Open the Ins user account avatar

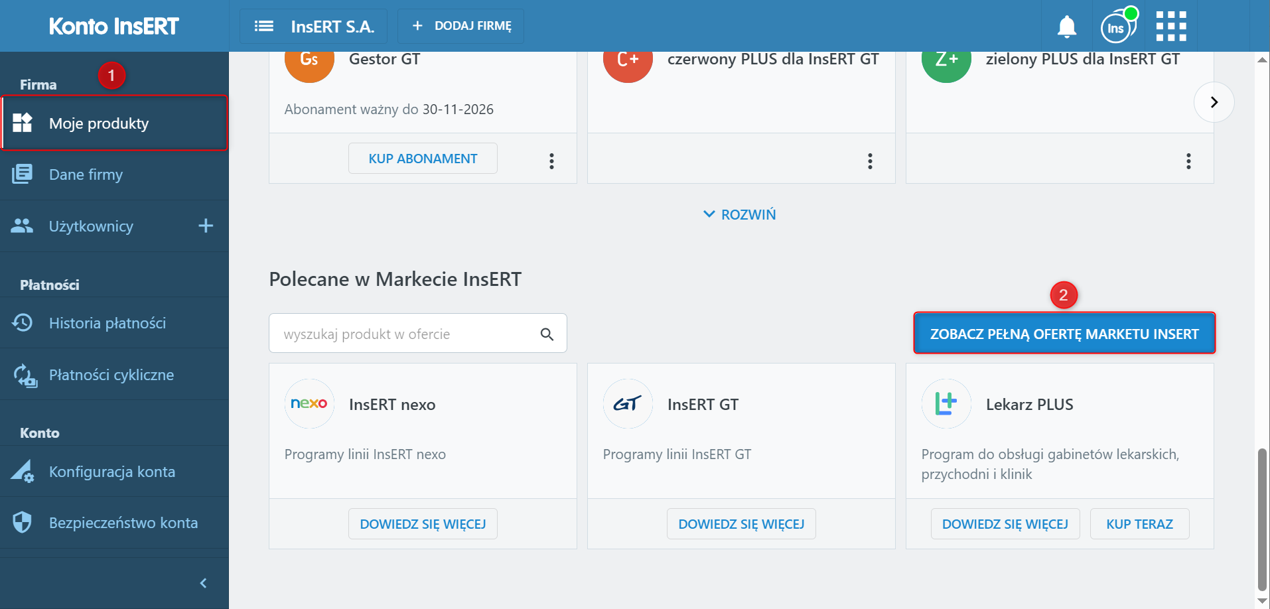coord(1117,27)
